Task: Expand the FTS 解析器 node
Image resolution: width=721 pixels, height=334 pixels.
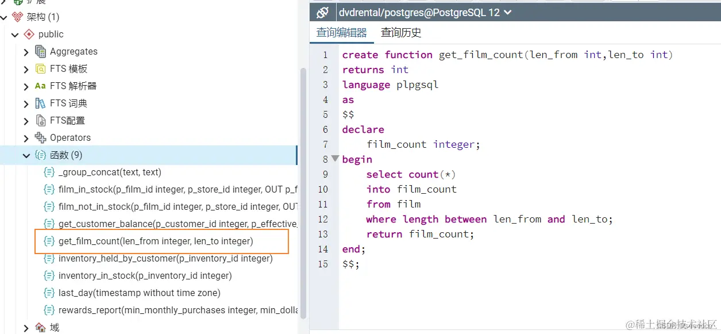Action: [26, 86]
